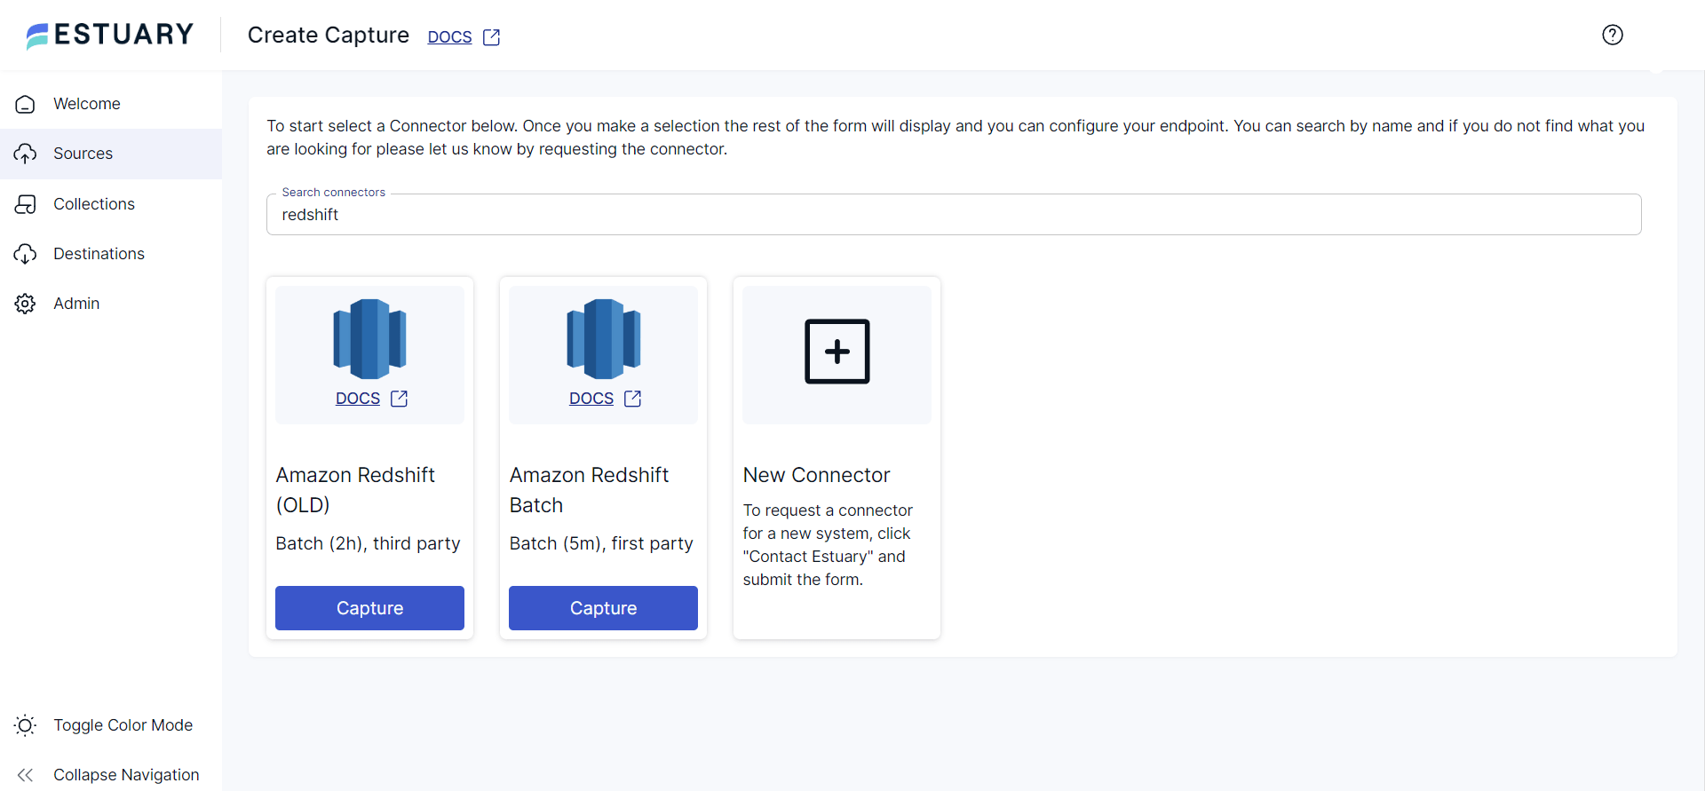Click the Welcome home icon

[25, 104]
